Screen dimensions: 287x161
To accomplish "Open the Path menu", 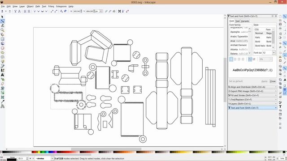I will 38,6.
